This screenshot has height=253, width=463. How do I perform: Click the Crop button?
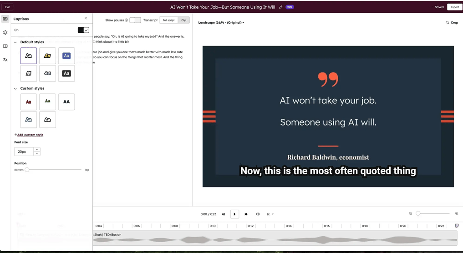452,22
